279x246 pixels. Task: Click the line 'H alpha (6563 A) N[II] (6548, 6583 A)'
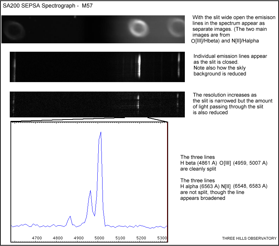(x=224, y=186)
